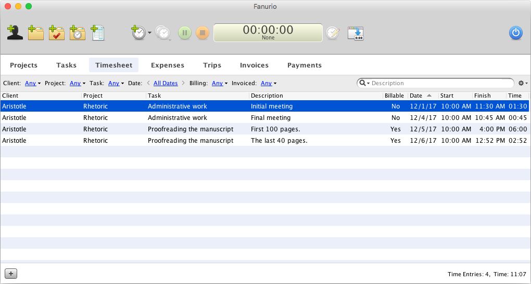The width and height of the screenshot is (531, 284).
Task: Sort by Time column header
Action: coord(518,96)
